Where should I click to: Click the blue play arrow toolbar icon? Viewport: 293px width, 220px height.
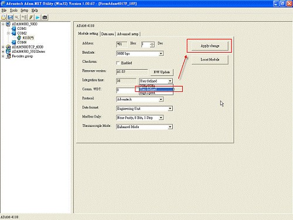38,18
